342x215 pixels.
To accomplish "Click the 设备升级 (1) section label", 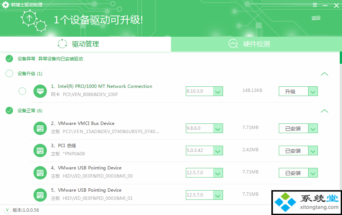I will coord(30,74).
